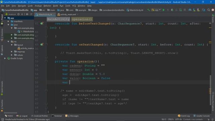
Task: Click the MainActivity editor breadcrumb
Action: [x=58, y=19]
